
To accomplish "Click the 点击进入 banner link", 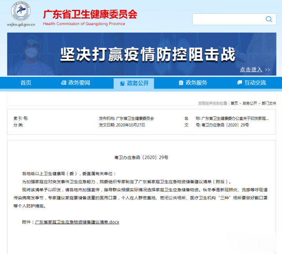I will coord(255,69).
